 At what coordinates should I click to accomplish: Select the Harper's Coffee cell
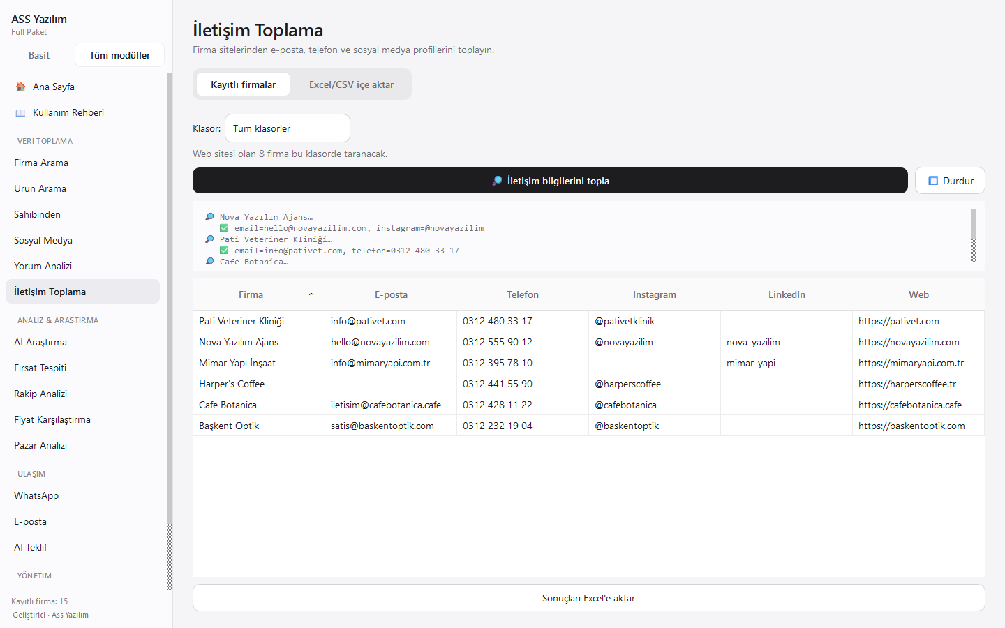(259, 384)
